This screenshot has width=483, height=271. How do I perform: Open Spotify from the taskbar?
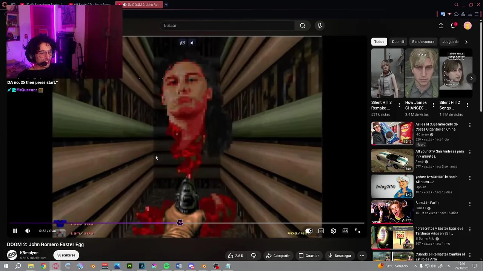[166, 266]
